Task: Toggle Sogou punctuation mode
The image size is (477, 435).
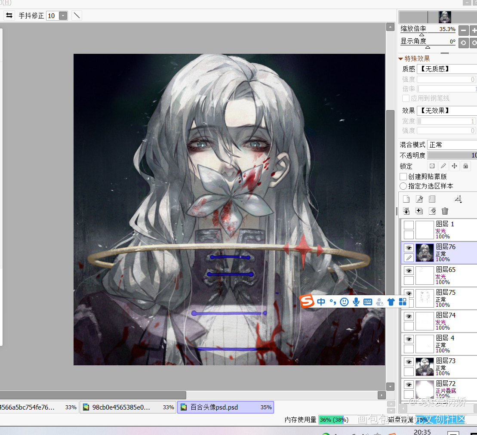Action: pyautogui.click(x=332, y=302)
